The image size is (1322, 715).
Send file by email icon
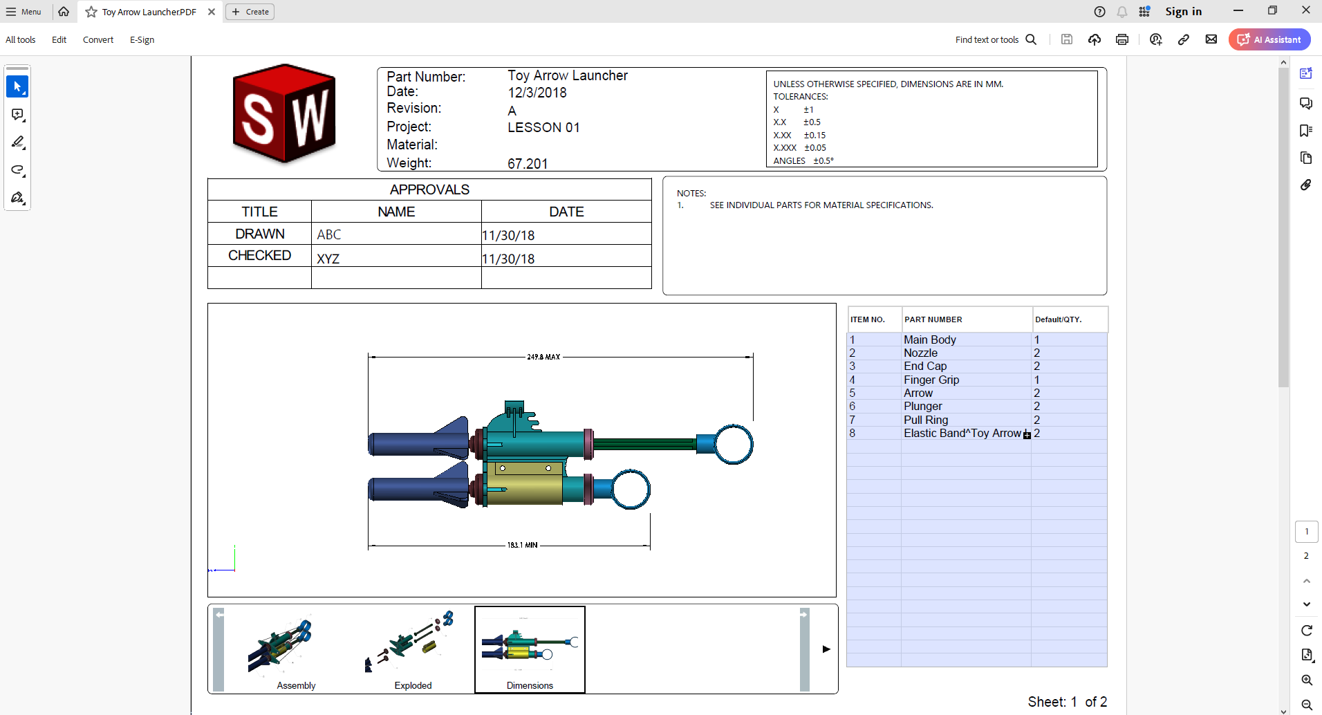1211,39
